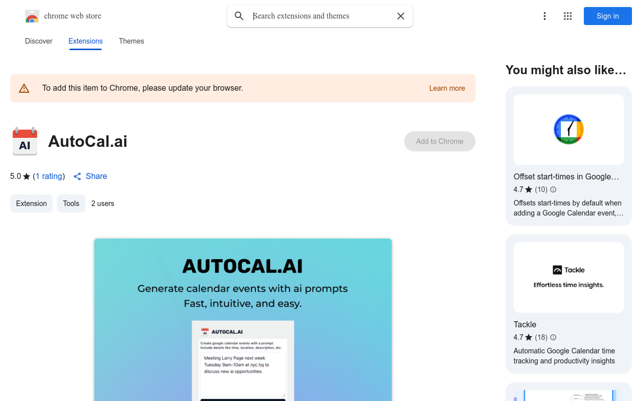The width and height of the screenshot is (642, 401).
Task: Click Automatic Google Calendar time tracking description
Action: pos(564,356)
